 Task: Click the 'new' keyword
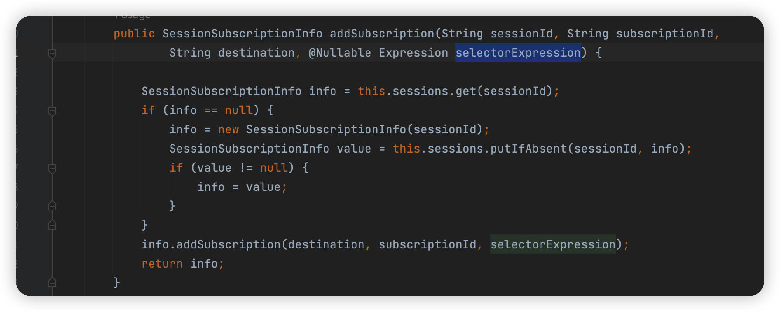(x=228, y=129)
